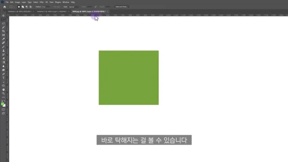
Task: Select the Blur tool
Action: coord(4,66)
